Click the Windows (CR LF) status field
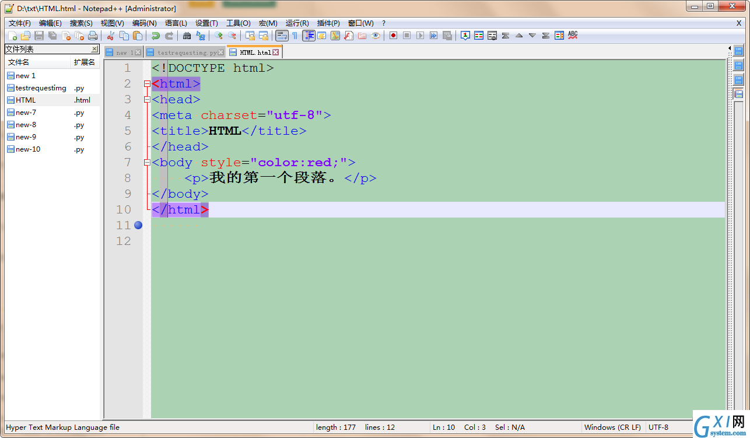The width and height of the screenshot is (750, 438). 613,428
